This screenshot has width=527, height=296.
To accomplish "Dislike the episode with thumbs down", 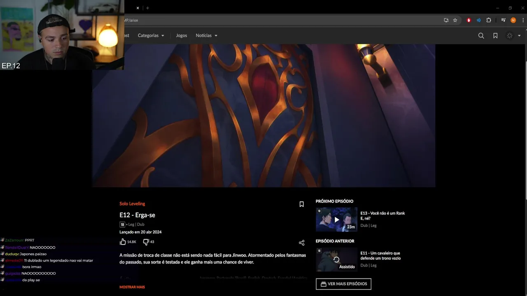I will (146, 242).
